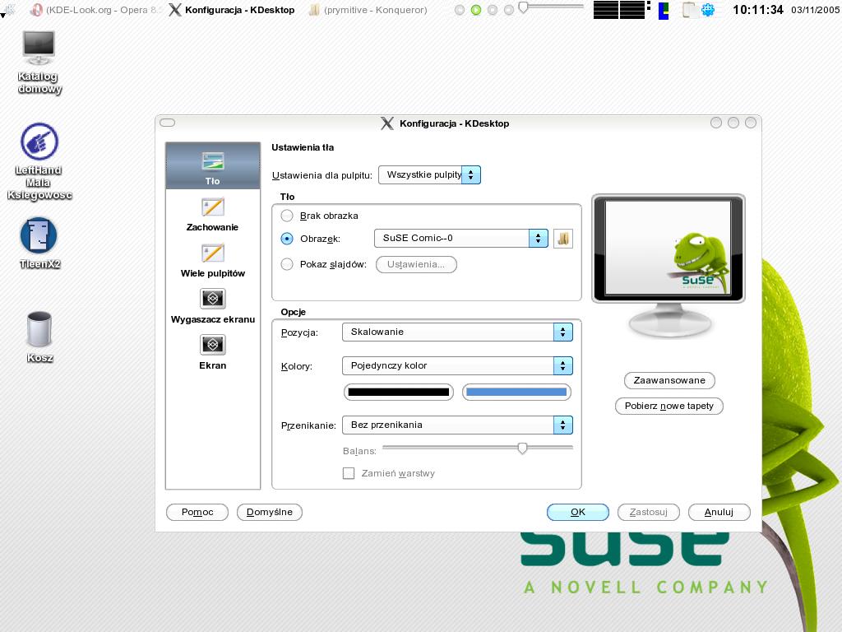Select the Brak obrazka radio button

point(287,216)
